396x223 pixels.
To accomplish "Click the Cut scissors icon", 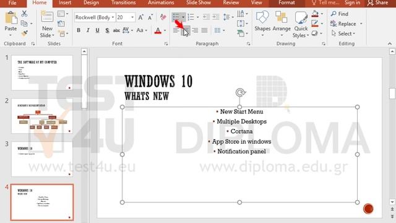I will click(24, 14).
